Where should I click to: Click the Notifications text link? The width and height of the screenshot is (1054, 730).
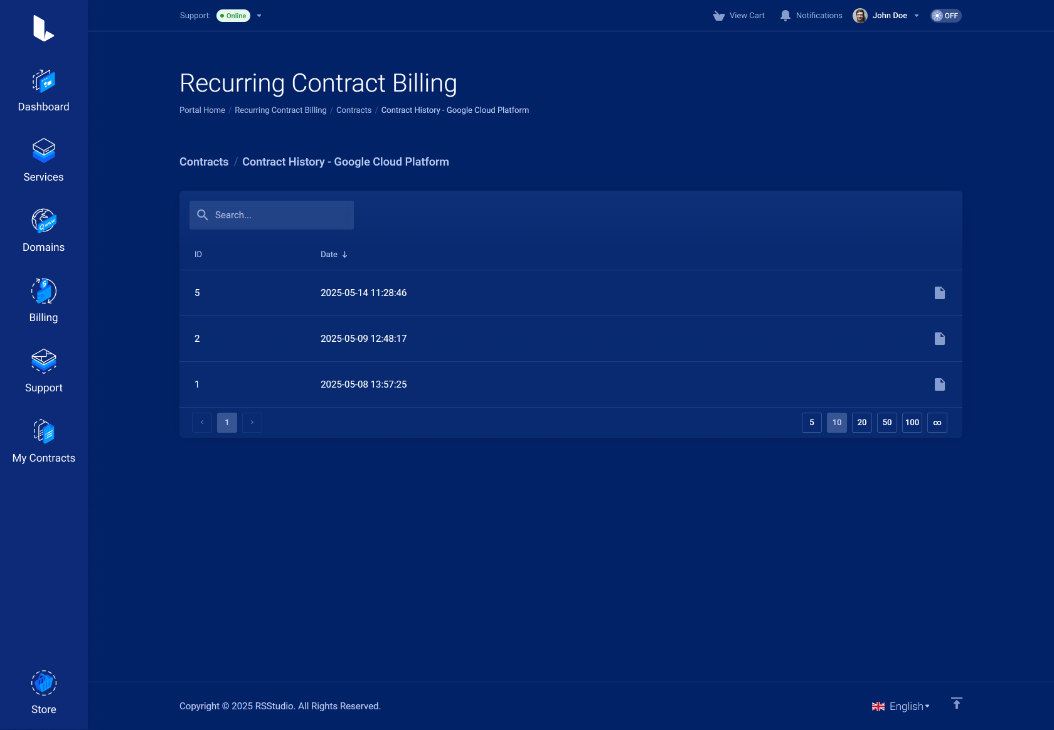coord(819,16)
